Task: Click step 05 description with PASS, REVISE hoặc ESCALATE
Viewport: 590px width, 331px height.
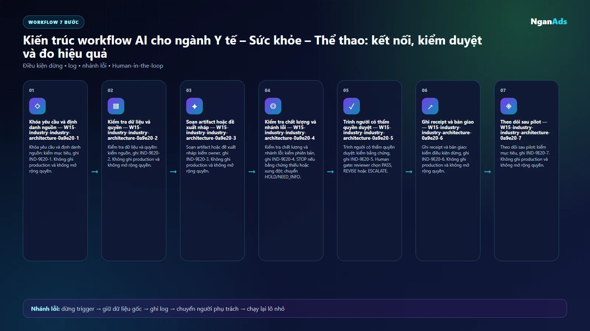Action: [369, 159]
